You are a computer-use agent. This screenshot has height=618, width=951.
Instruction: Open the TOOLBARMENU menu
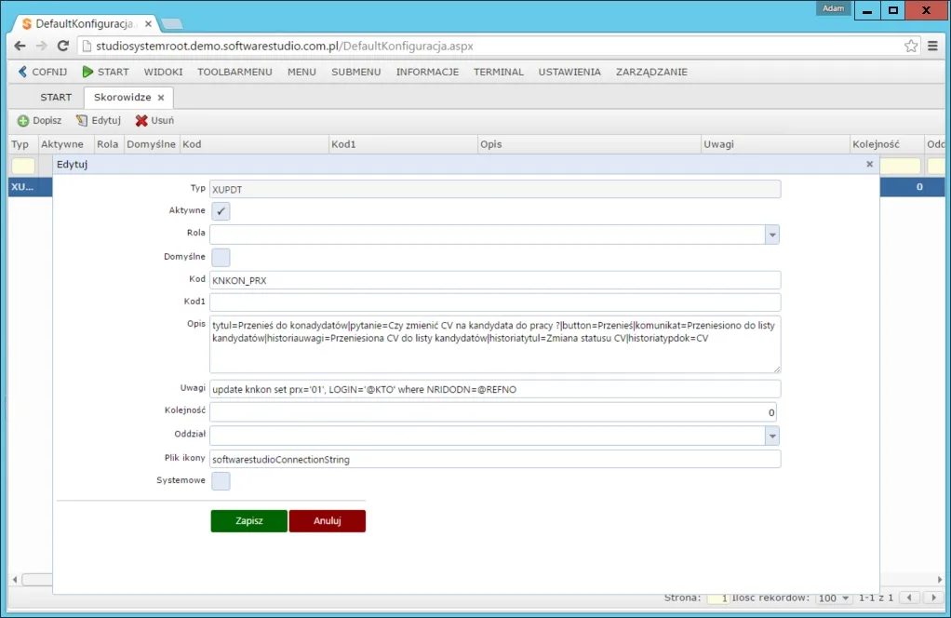(234, 72)
